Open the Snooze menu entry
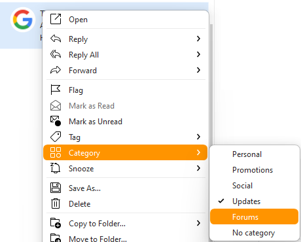 pos(126,169)
